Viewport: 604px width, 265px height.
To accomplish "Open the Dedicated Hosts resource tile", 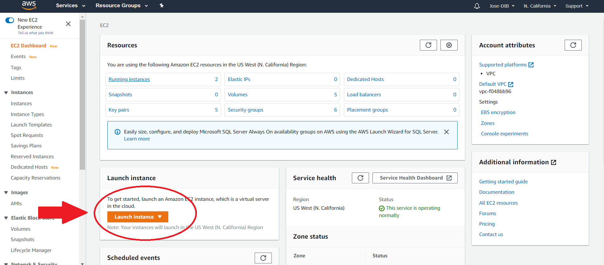I will tap(401, 79).
